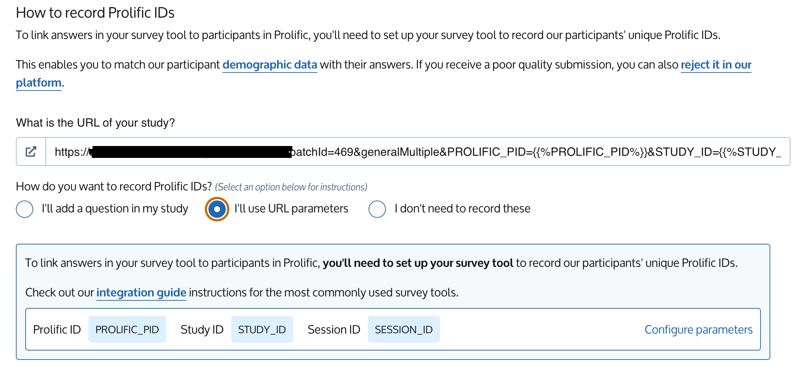Select "I'll use URL parameters" radio option
Viewport: 802px width, 370px height.
(217, 209)
